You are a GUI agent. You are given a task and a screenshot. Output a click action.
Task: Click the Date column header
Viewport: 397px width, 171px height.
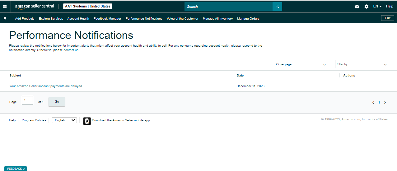tap(240, 76)
